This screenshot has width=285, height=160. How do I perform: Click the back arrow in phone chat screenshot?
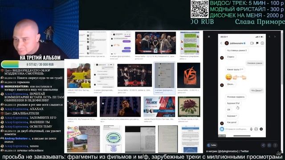pos(221,43)
